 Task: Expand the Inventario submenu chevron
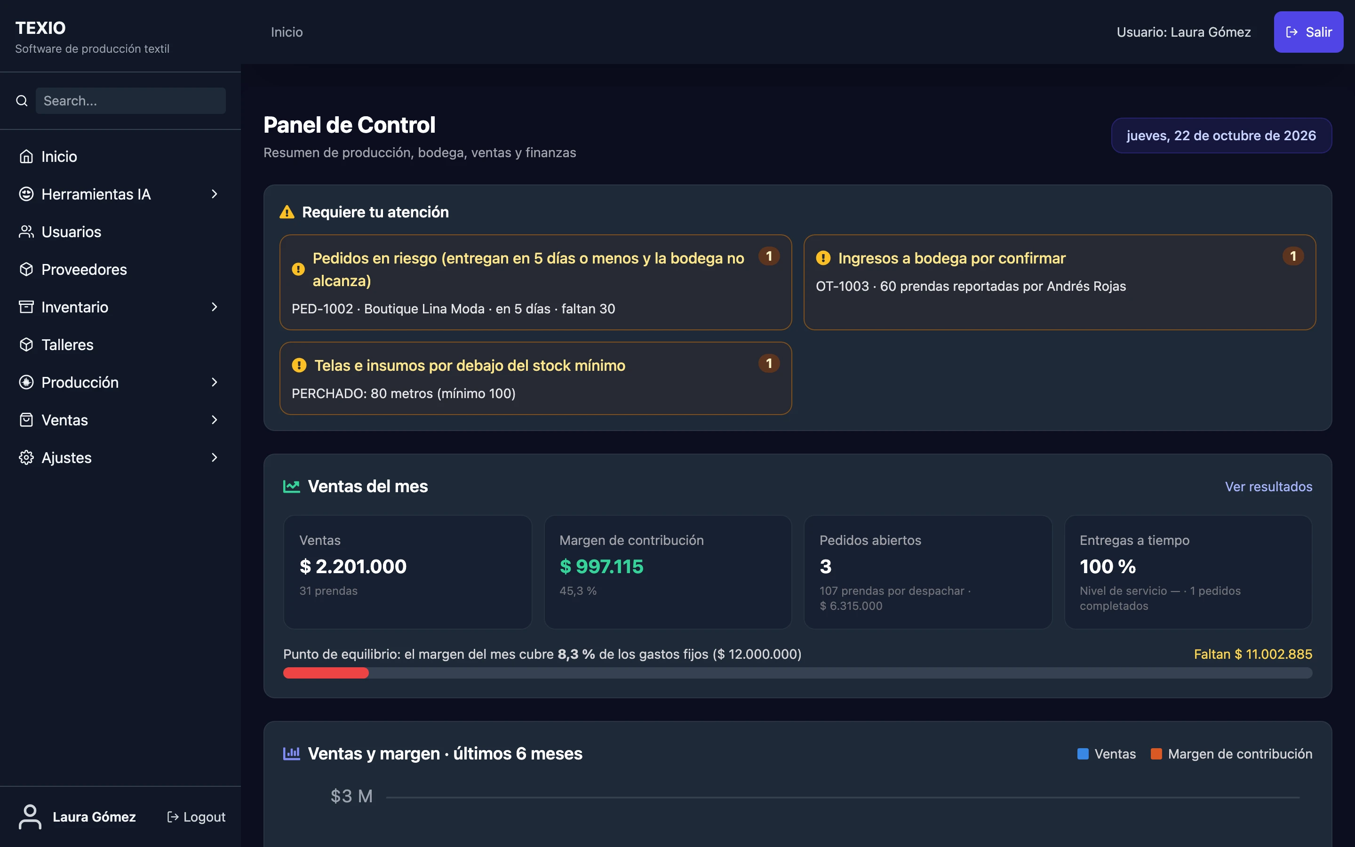pyautogui.click(x=215, y=306)
